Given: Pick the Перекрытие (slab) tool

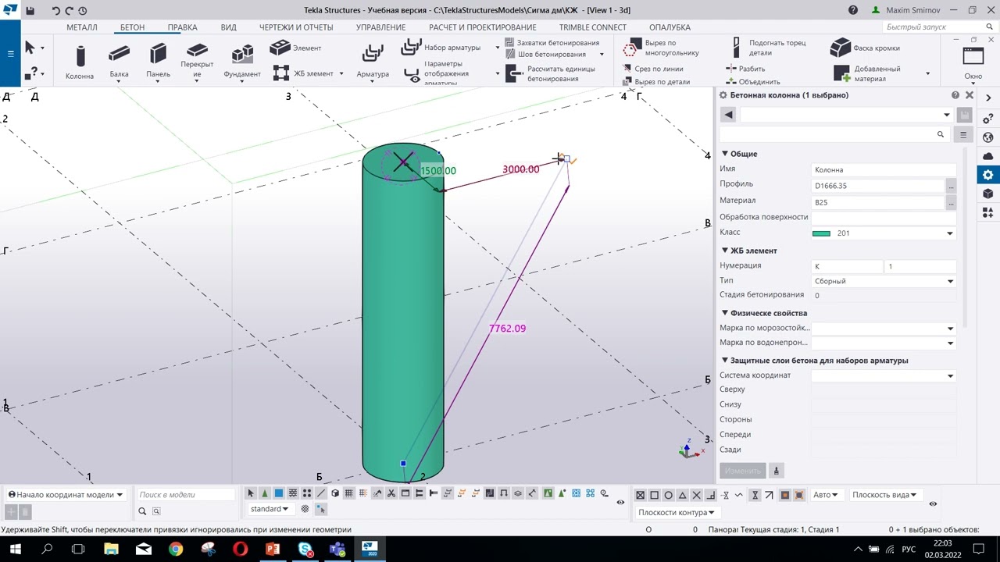Looking at the screenshot, I should click(x=197, y=62).
